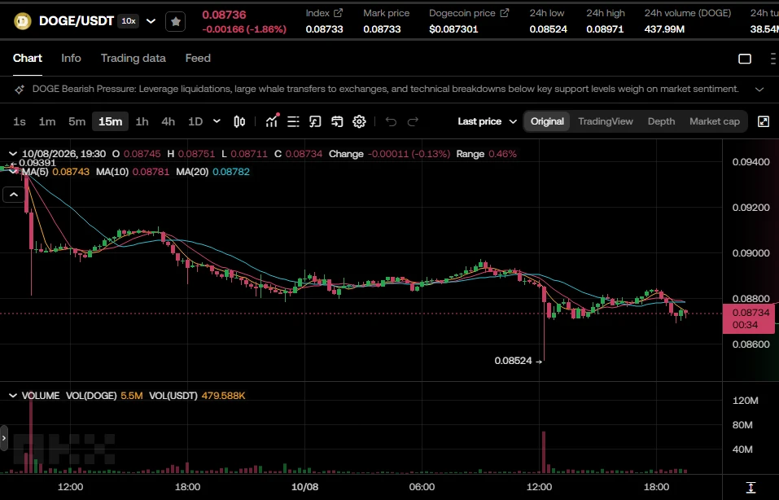Select the Original chart view
779x500 pixels.
tap(547, 121)
